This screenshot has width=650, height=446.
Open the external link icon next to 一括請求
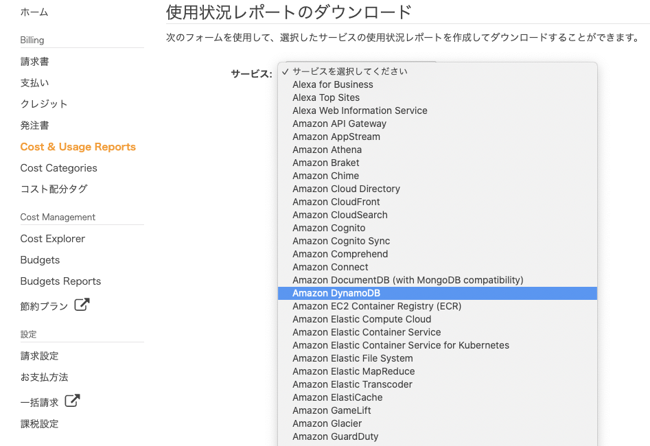[x=72, y=401]
